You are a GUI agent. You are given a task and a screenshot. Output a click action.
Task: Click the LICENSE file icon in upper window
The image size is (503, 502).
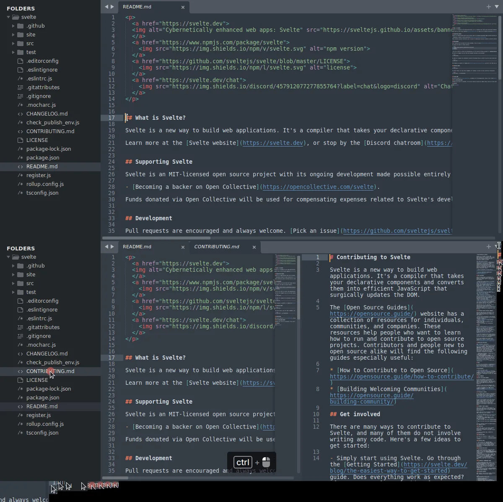coord(20,140)
